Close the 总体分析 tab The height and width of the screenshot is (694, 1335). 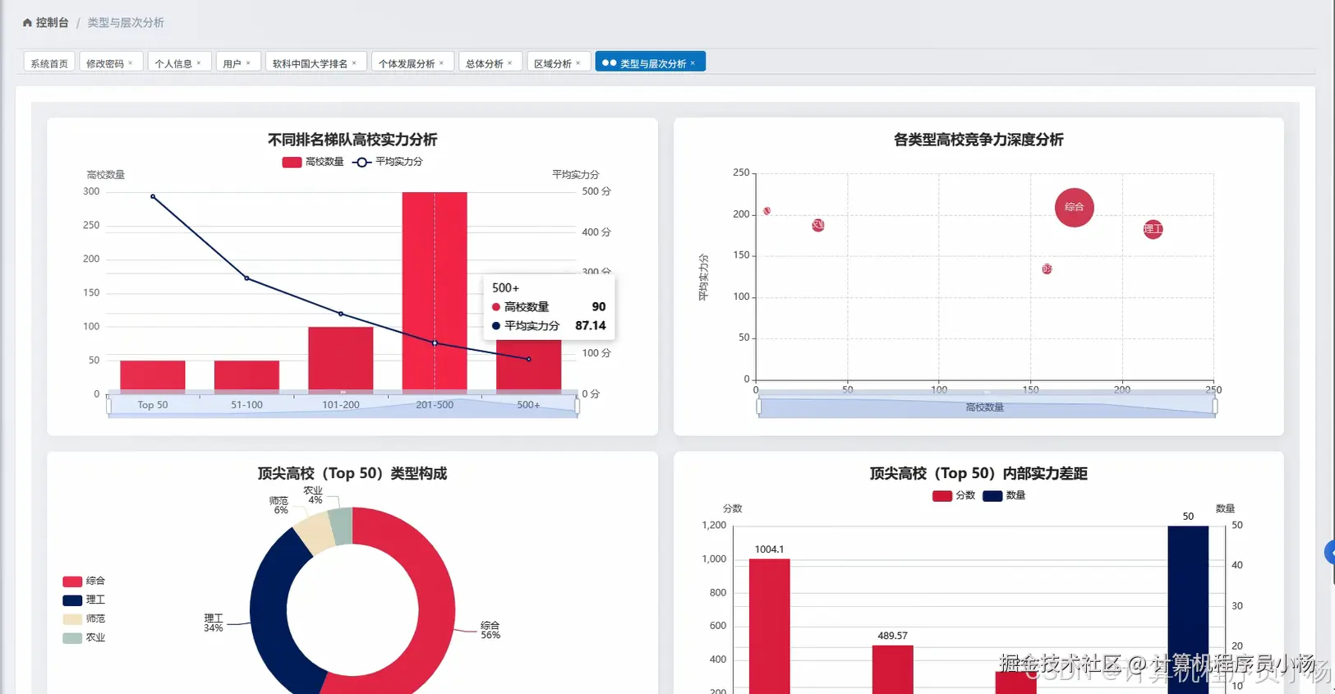[509, 63]
